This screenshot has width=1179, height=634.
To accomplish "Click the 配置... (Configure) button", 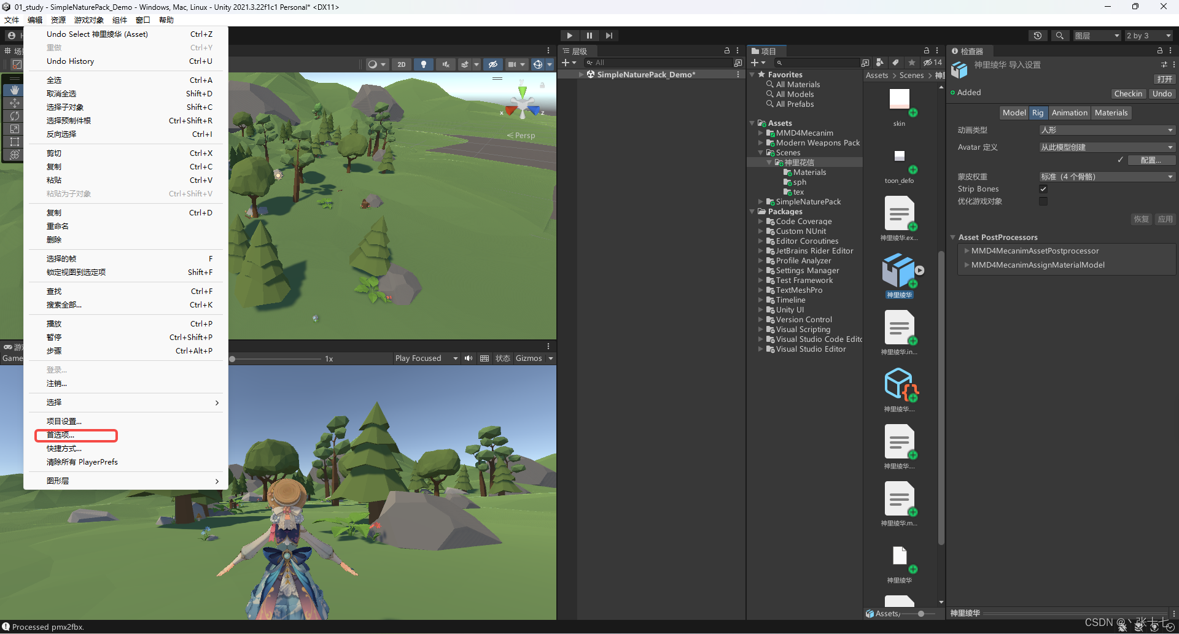I will click(x=1151, y=160).
